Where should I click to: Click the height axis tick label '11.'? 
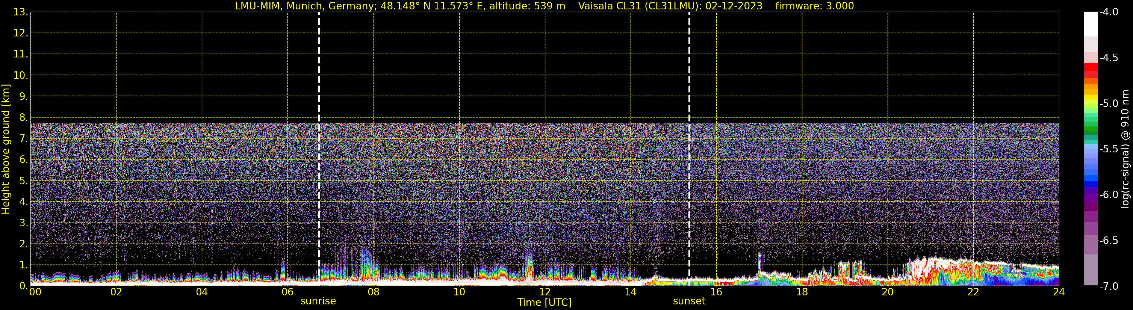21,54
